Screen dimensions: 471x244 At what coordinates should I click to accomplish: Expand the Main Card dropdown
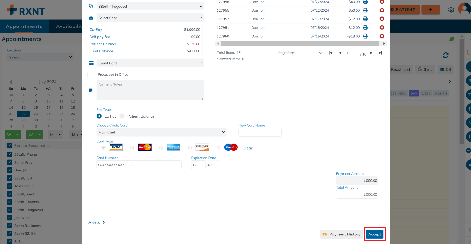pos(161,132)
